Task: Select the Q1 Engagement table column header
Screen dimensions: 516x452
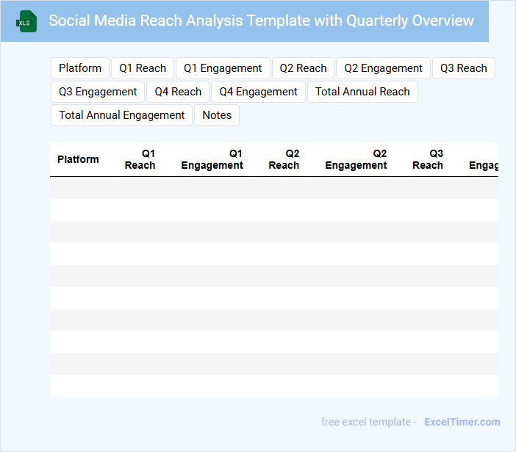Action: pos(212,159)
